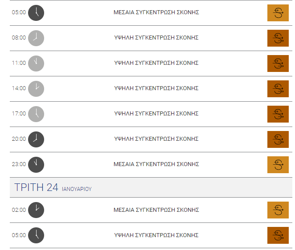Click the grey clock icon beside 14:00
The image size is (295, 250).
[36, 89]
